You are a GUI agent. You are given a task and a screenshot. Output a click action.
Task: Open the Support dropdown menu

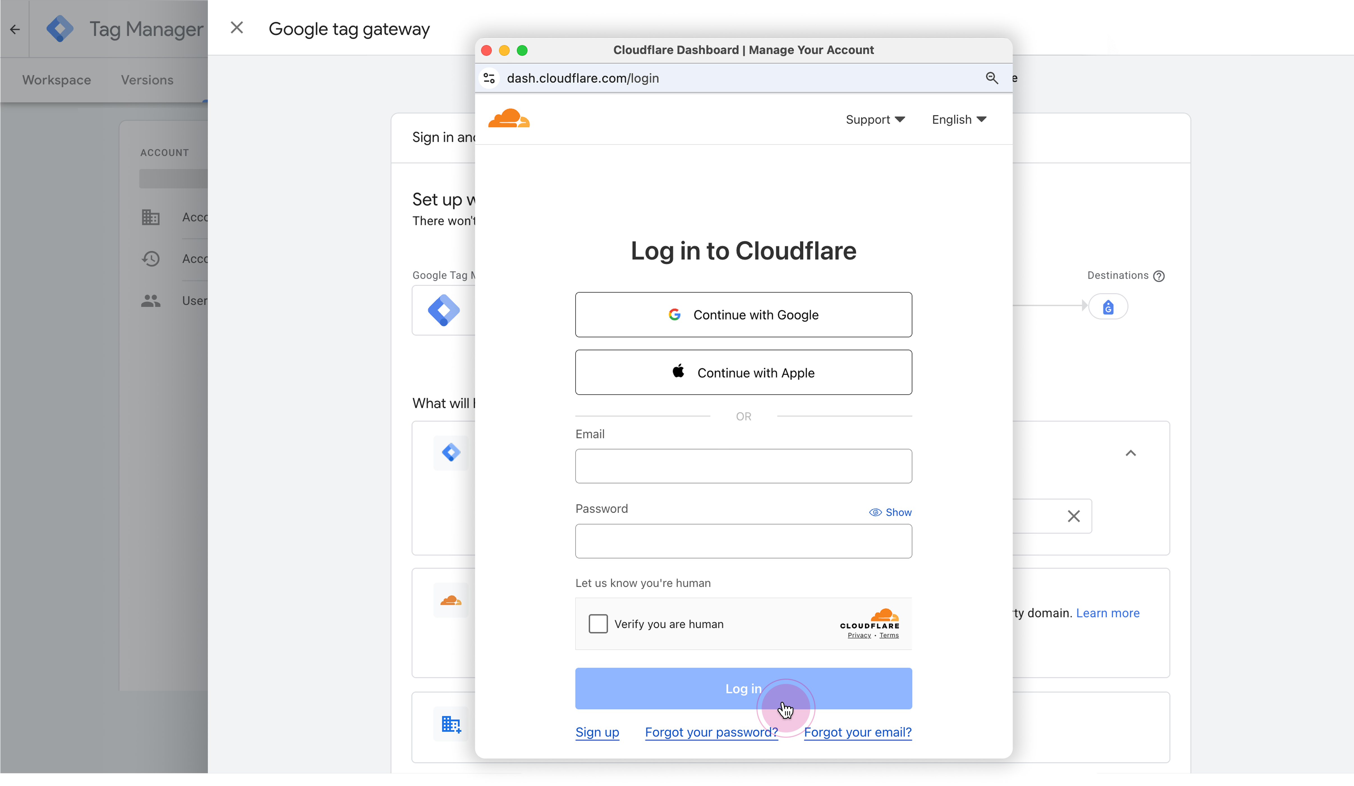click(875, 120)
